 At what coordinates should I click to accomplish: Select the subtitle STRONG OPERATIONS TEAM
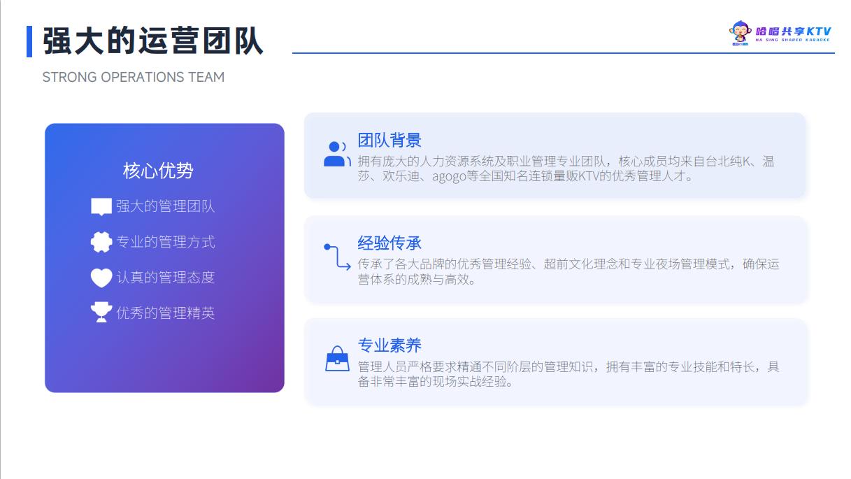pyautogui.click(x=134, y=77)
